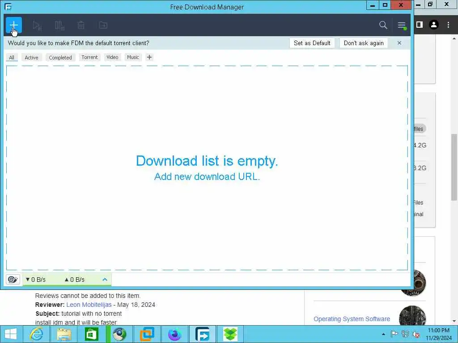
Task: Click the Move to folder toolbar icon
Action: (x=103, y=25)
